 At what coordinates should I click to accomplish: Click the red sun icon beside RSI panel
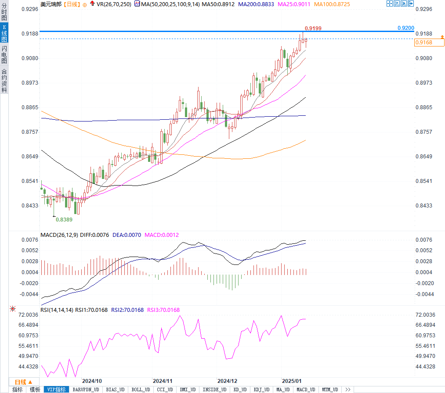pyautogui.click(x=12, y=309)
